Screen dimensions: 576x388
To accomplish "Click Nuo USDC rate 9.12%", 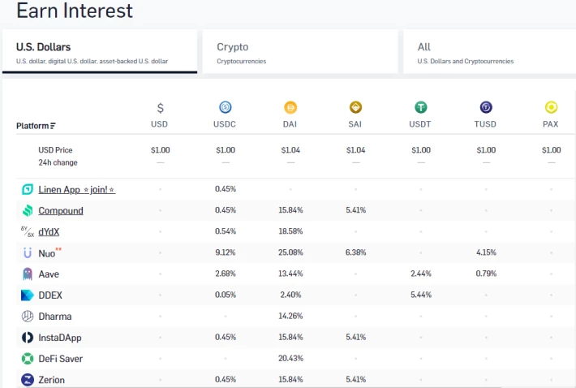I will (226, 252).
